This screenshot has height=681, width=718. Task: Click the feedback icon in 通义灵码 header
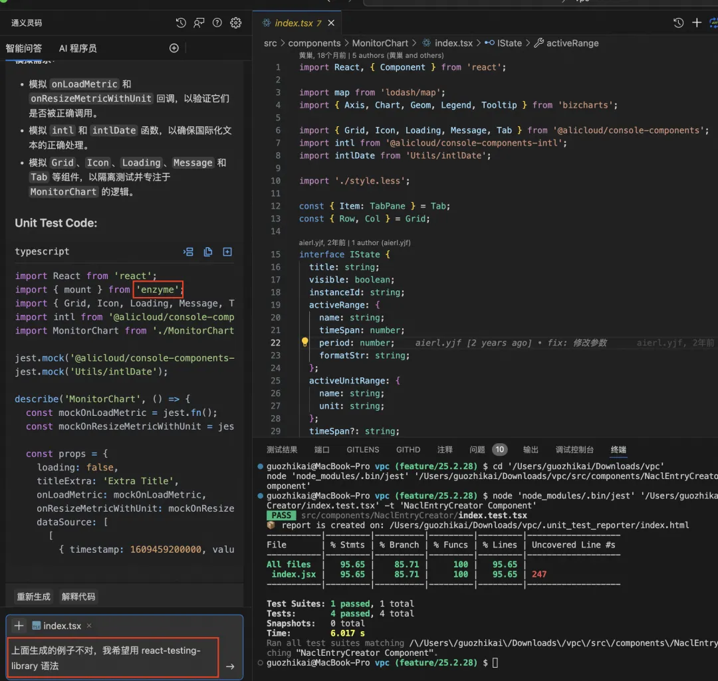tap(199, 23)
